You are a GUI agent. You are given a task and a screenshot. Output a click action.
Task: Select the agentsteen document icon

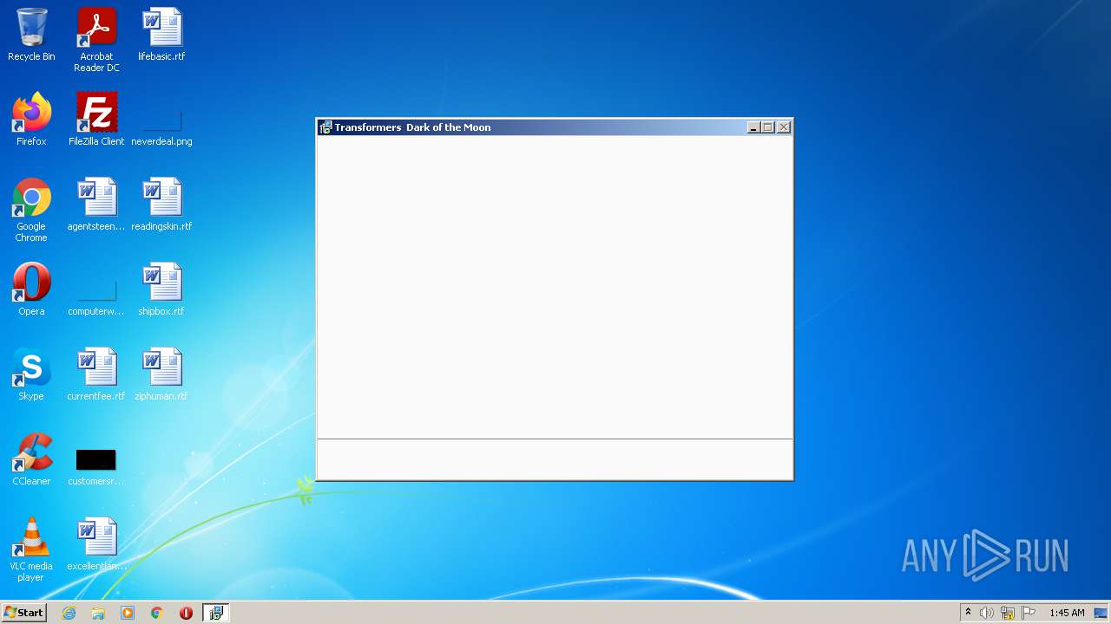(x=96, y=205)
